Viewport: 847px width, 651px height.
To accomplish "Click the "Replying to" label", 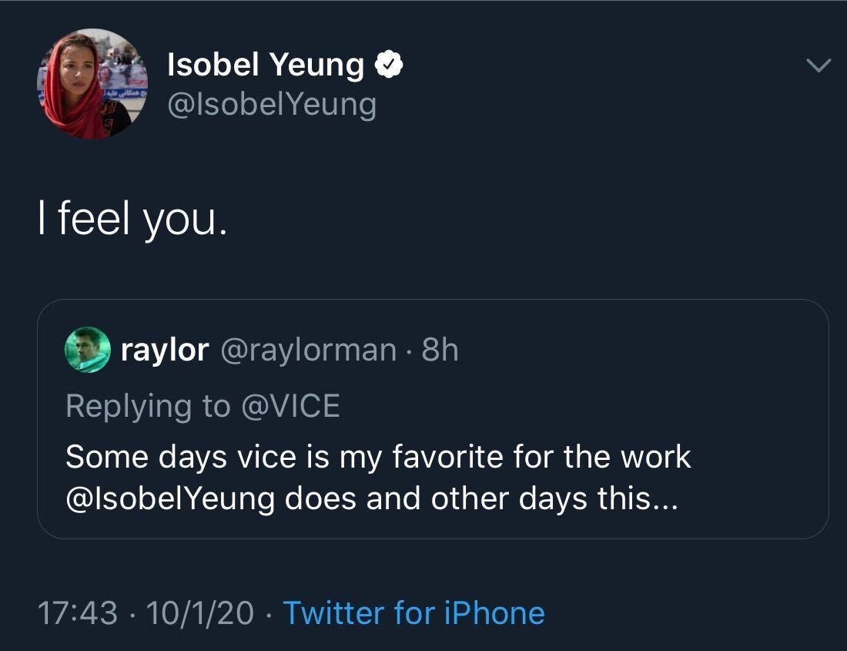I will [148, 405].
